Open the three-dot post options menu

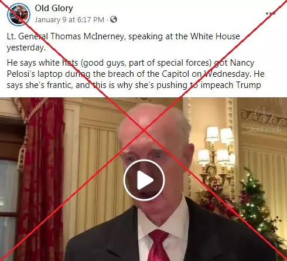point(271,13)
